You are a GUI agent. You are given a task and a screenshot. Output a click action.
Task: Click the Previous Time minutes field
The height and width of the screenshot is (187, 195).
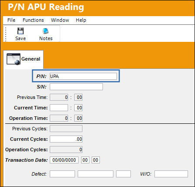tap(78, 97)
